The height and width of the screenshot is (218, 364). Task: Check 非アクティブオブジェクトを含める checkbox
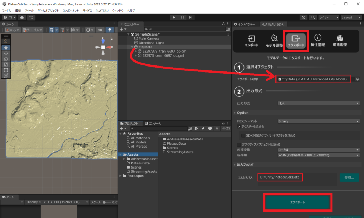tap(239, 144)
